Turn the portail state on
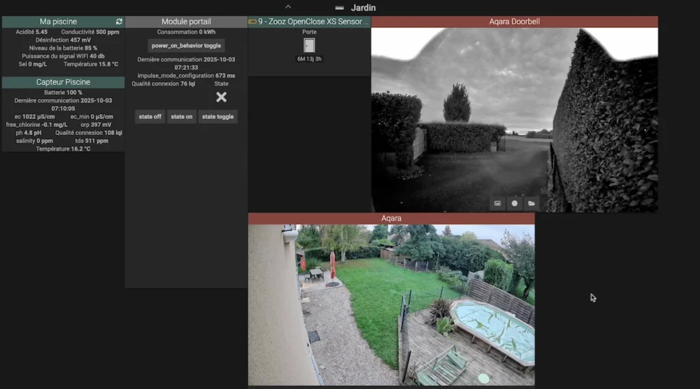 click(x=182, y=117)
